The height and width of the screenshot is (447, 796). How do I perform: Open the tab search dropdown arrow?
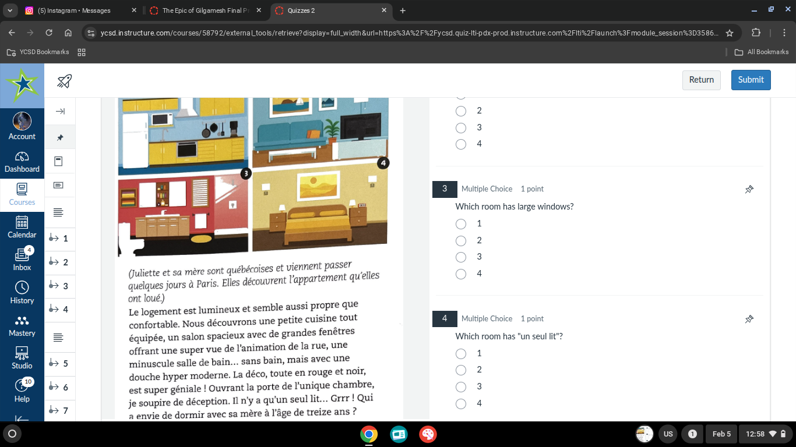[10, 10]
